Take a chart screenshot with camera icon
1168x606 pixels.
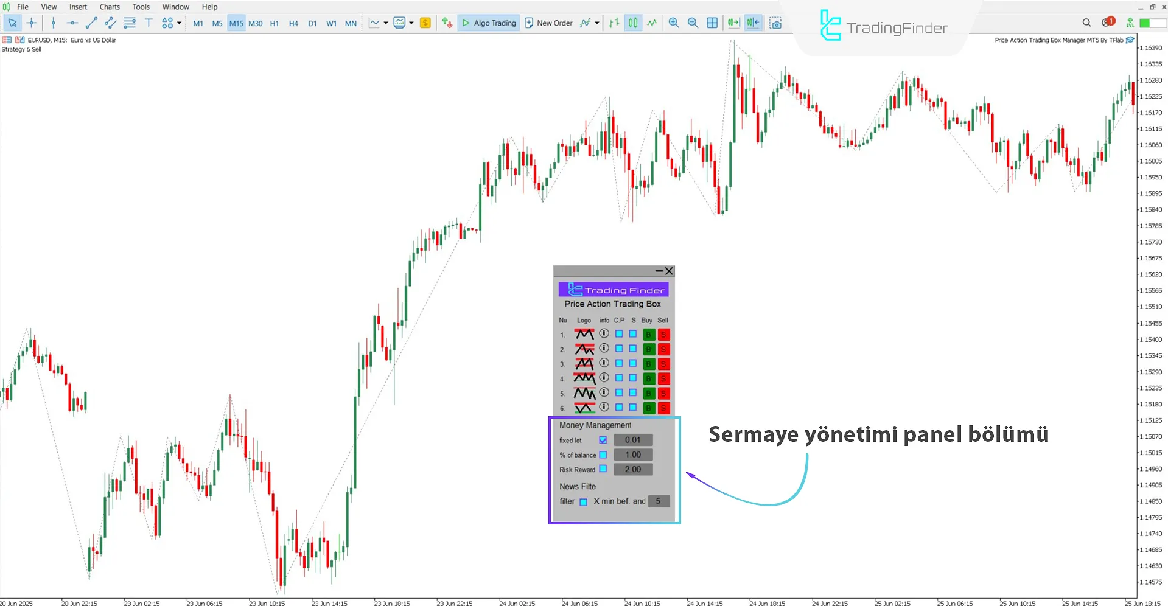tap(776, 23)
